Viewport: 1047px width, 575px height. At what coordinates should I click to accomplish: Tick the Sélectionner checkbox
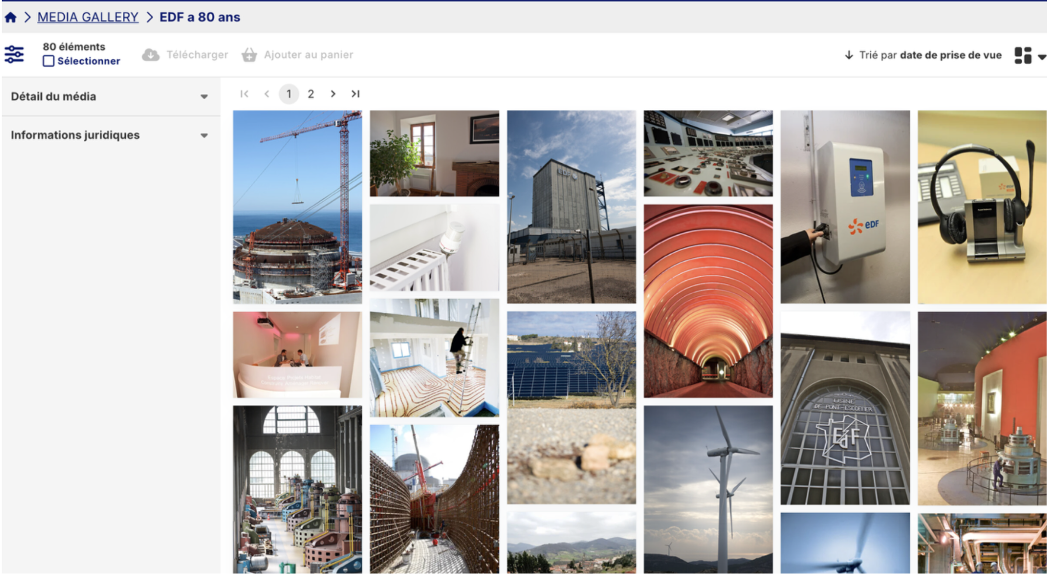pos(48,61)
